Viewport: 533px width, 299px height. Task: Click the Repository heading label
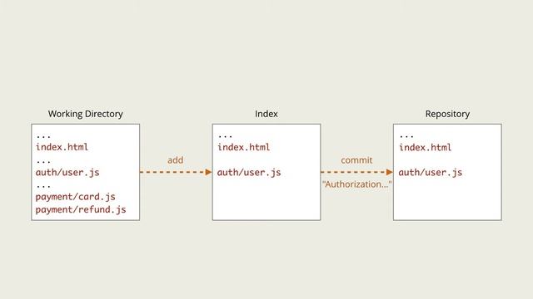pos(447,114)
